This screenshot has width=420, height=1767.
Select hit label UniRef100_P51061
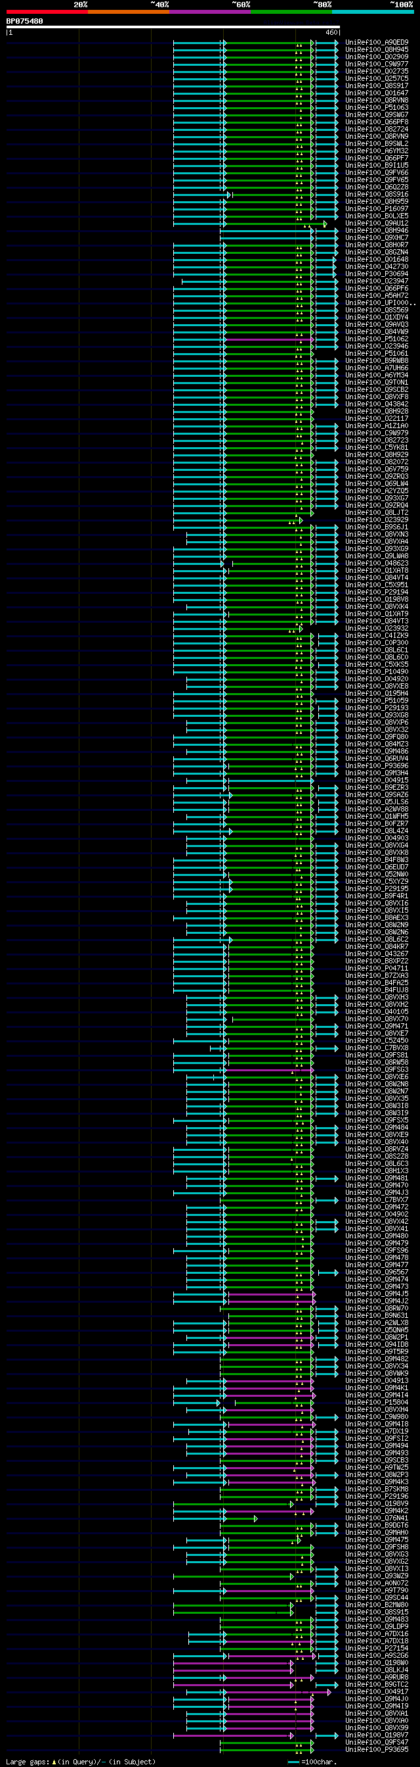pos(377,354)
